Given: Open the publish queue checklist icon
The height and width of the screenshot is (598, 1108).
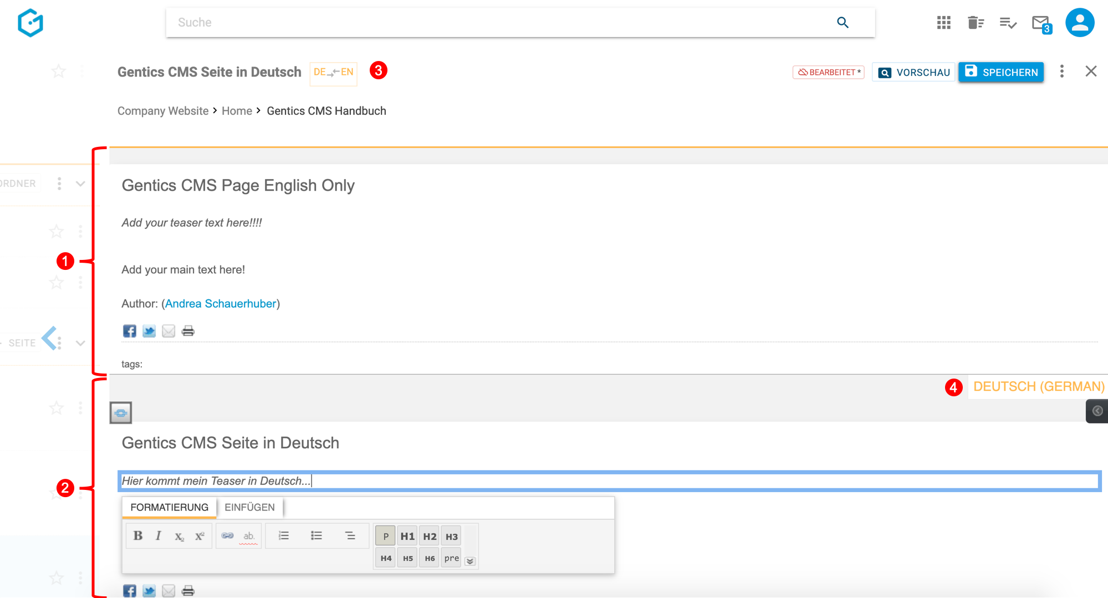Looking at the screenshot, I should click(x=1008, y=23).
